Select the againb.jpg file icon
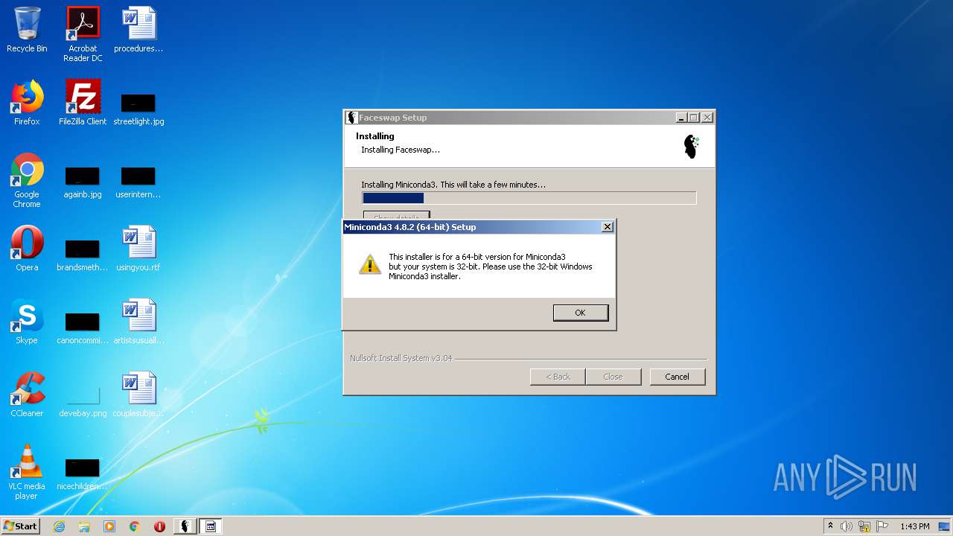 [x=83, y=182]
